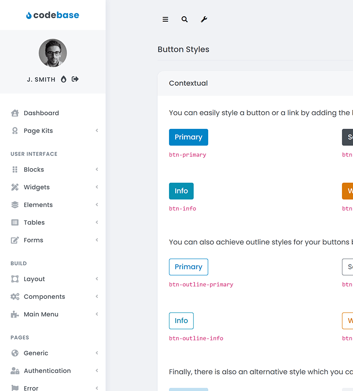The image size is (353, 391).
Task: Expand the Authentication menu chevron
Action: (96, 371)
